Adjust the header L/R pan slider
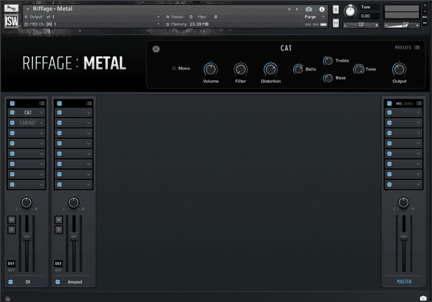432x302 pixels. (361, 25)
